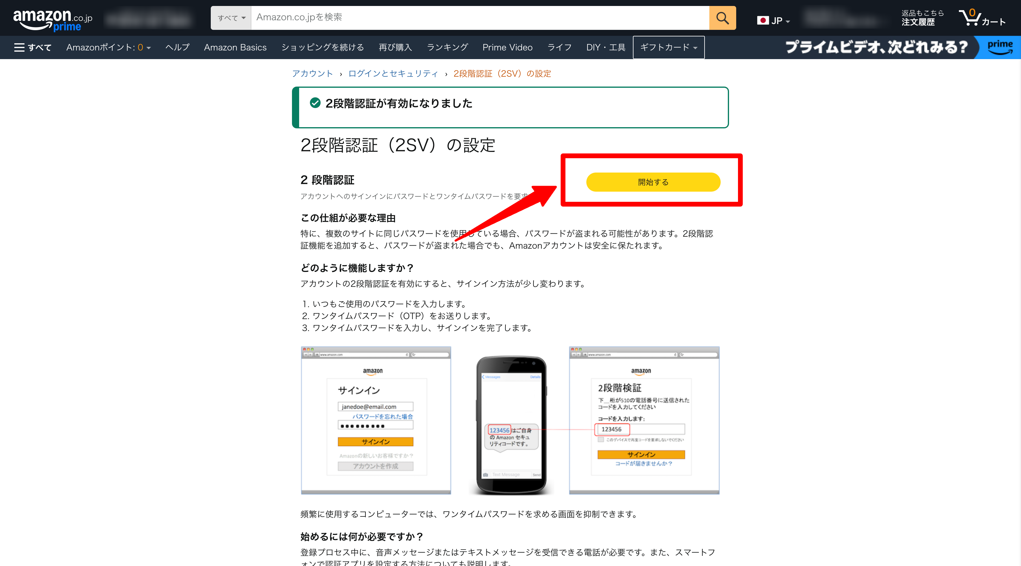This screenshot has height=566, width=1021.
Task: Click the どのように機能しますか？ heading
Action: 357,268
